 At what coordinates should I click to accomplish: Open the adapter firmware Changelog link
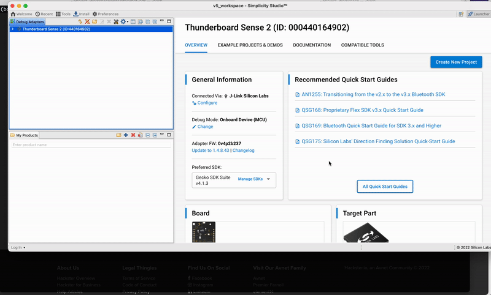(243, 151)
